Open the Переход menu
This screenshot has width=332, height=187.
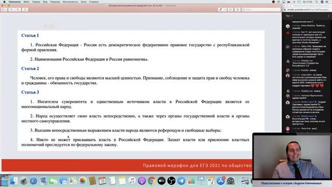click(55, 2)
